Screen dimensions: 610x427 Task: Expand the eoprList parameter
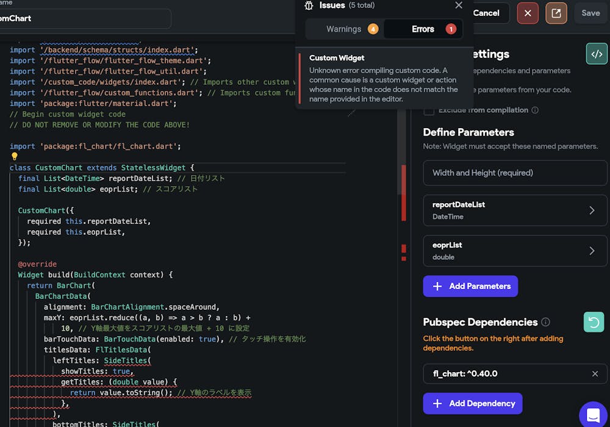click(x=591, y=251)
